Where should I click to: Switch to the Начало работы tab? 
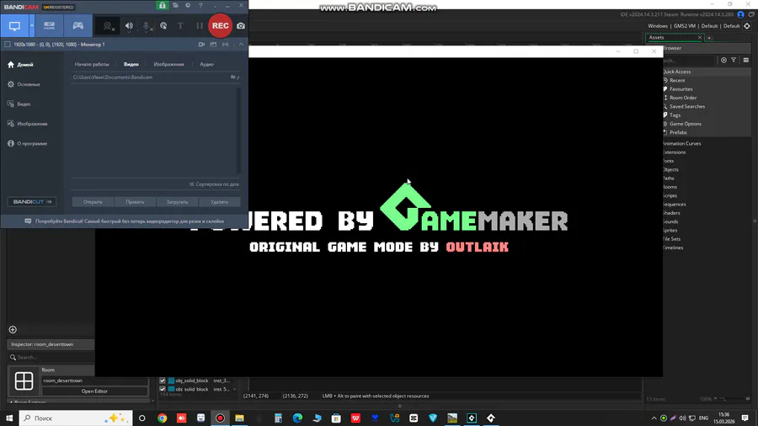92,64
